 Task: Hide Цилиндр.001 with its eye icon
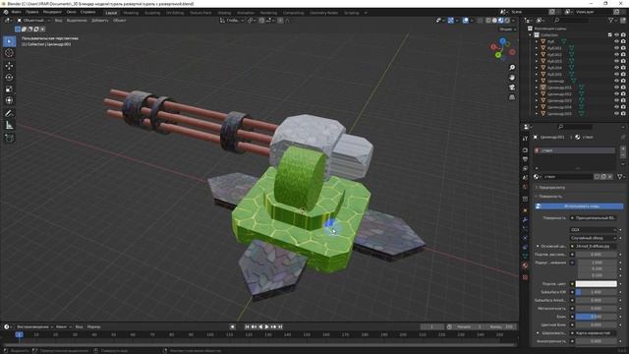coord(616,88)
